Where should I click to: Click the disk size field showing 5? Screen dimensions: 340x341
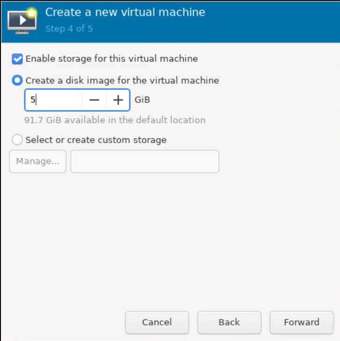pos(53,100)
